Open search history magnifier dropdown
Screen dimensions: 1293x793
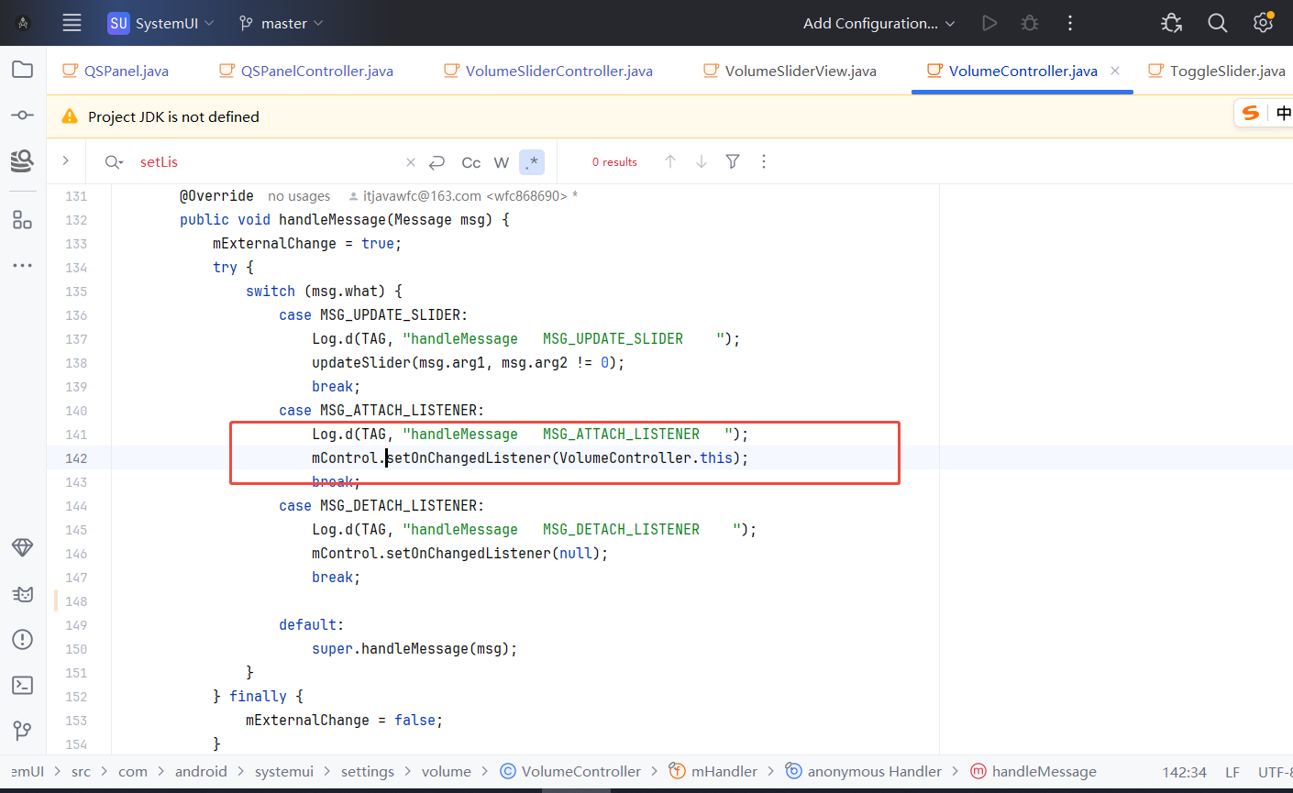coord(114,162)
